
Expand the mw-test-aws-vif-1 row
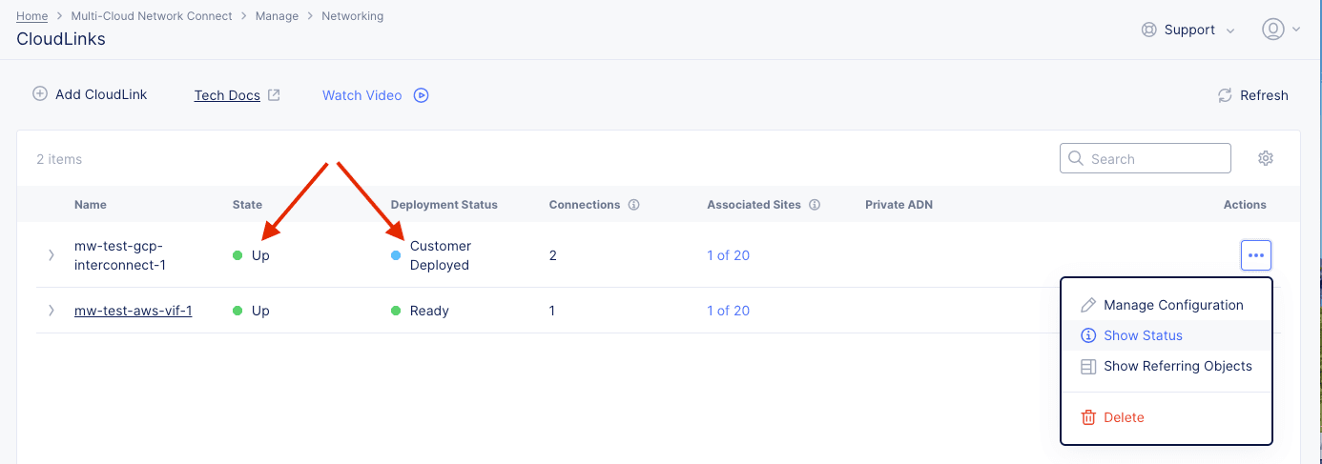[52, 311]
